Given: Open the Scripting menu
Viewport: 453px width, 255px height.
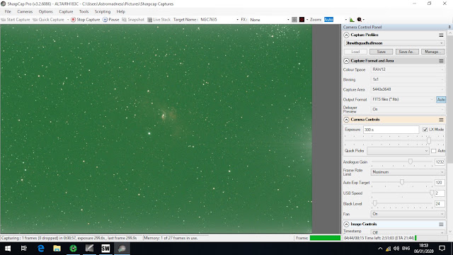Looking at the screenshot, I should tap(103, 11).
